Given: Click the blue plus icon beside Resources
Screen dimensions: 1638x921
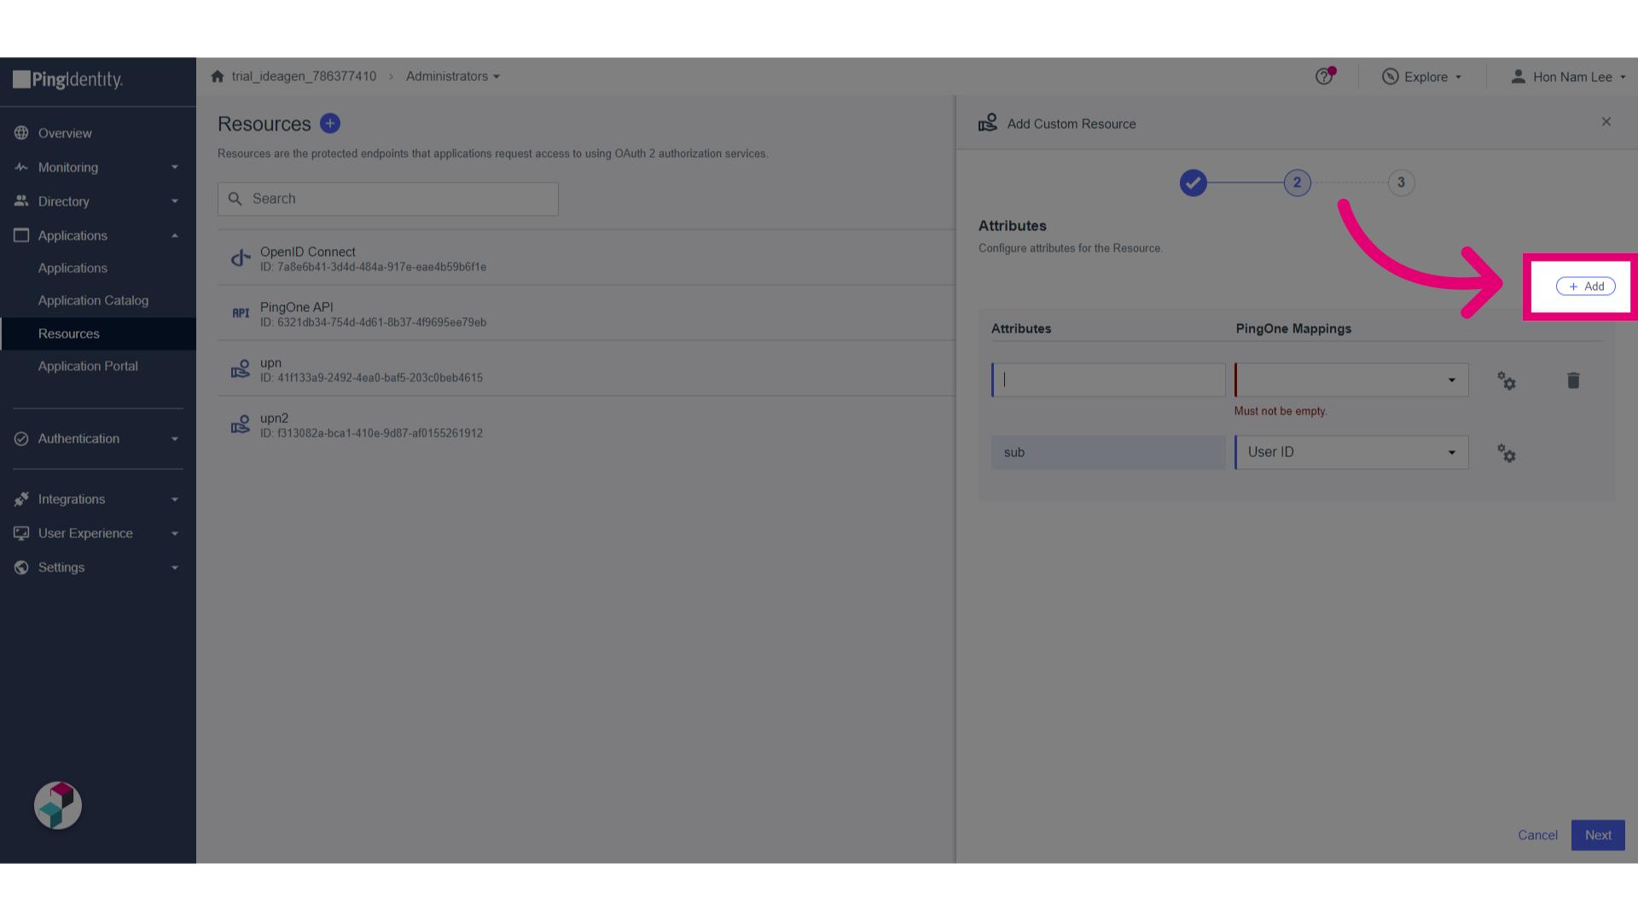Looking at the screenshot, I should pyautogui.click(x=330, y=124).
